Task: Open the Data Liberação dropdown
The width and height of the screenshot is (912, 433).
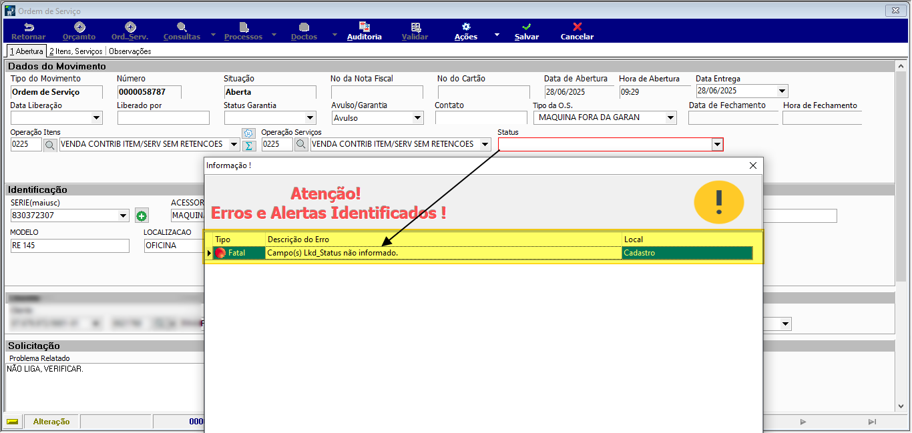Action: (x=96, y=118)
